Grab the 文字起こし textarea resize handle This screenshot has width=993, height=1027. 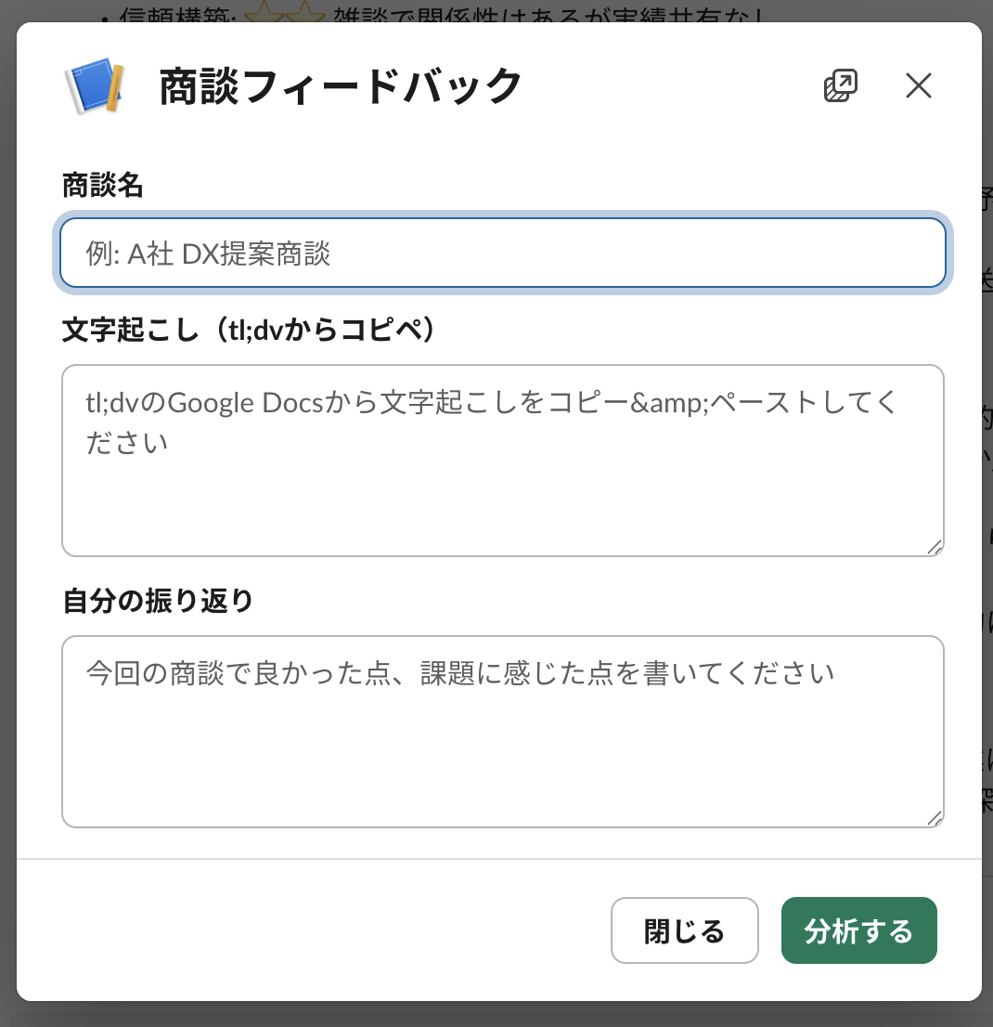pos(935,548)
